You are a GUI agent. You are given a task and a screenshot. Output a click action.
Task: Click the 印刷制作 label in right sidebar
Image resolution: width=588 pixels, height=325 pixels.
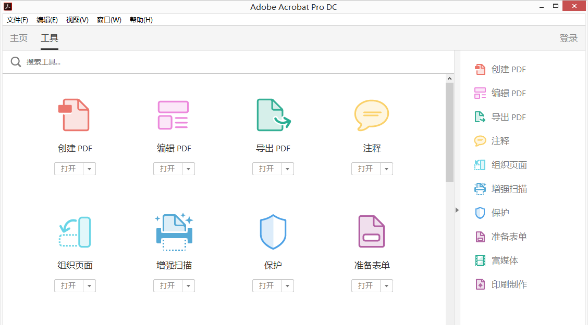509,284
